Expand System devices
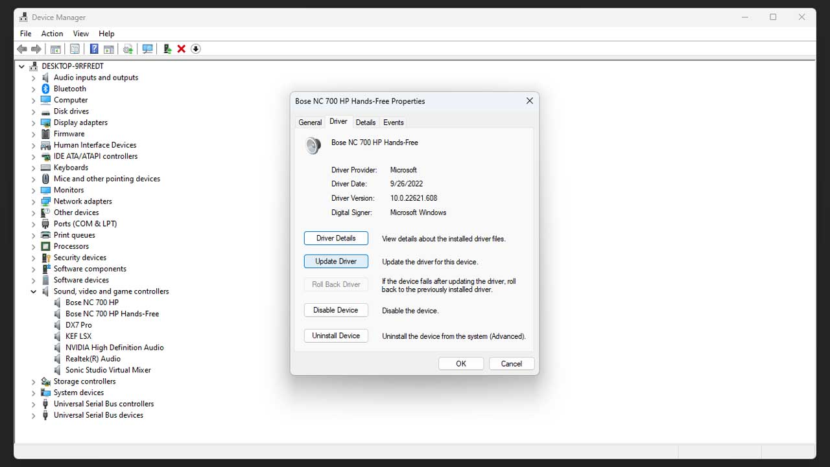This screenshot has width=830, height=467. tap(34, 393)
